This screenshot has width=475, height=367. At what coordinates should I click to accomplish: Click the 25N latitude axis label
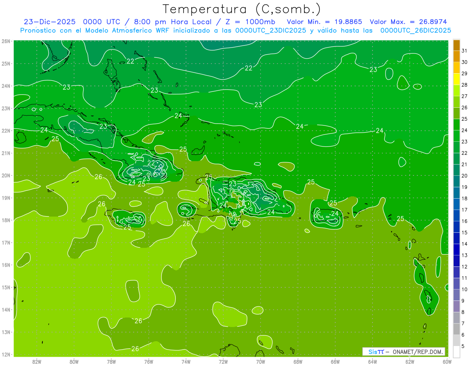(x=6, y=63)
